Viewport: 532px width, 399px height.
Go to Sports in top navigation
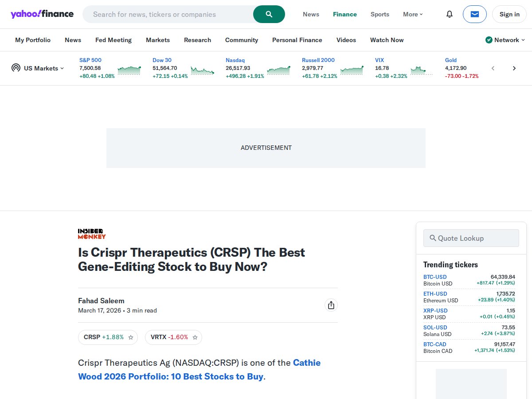380,14
